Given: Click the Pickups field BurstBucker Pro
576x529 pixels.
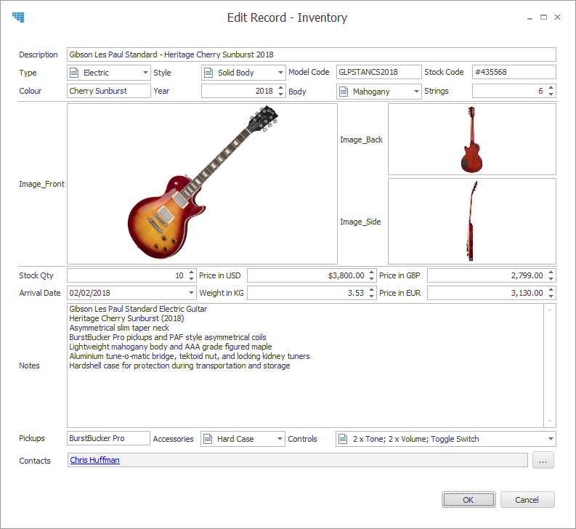Looking at the screenshot, I should [108, 438].
